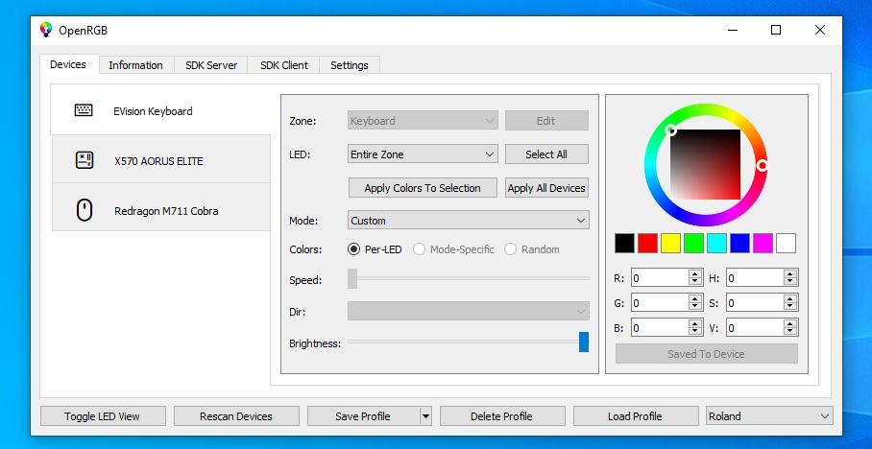This screenshot has width=872, height=449.
Task: Click the H value input field
Action: 755,278
